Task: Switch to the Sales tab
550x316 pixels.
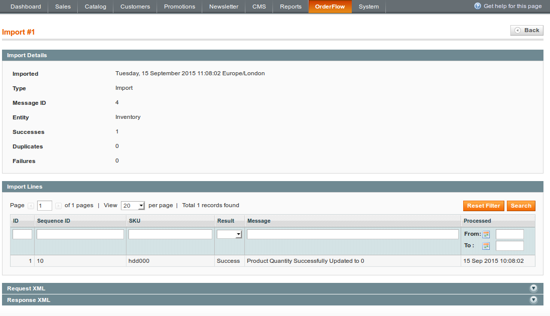Action: 62,7
